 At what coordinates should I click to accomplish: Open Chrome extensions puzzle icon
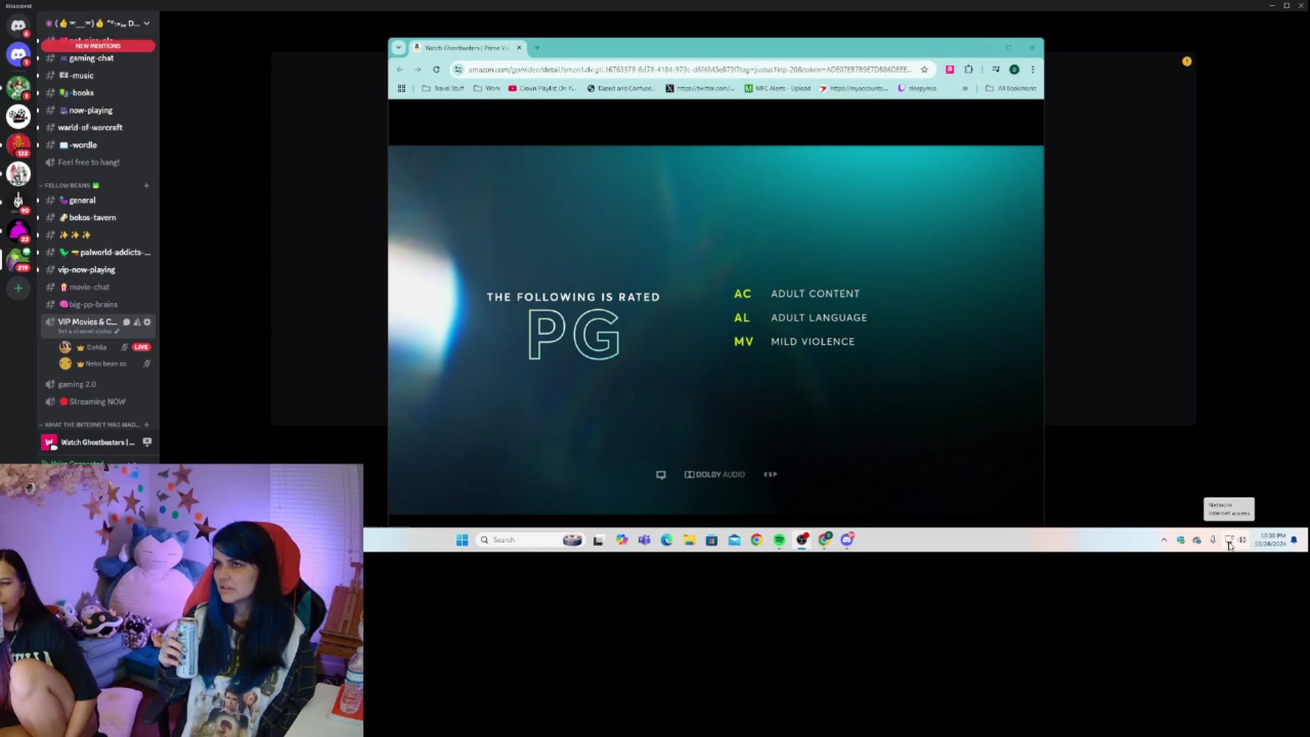[x=968, y=70]
